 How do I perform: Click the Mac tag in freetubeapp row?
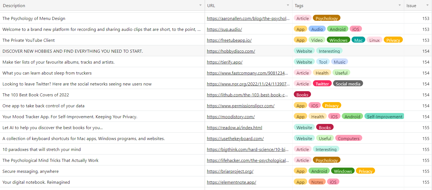coord(358,40)
